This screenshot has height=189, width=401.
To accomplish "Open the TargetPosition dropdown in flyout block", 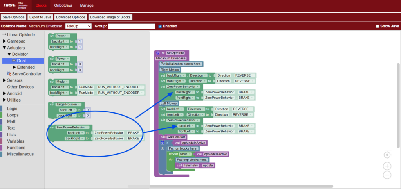I will (x=69, y=104).
